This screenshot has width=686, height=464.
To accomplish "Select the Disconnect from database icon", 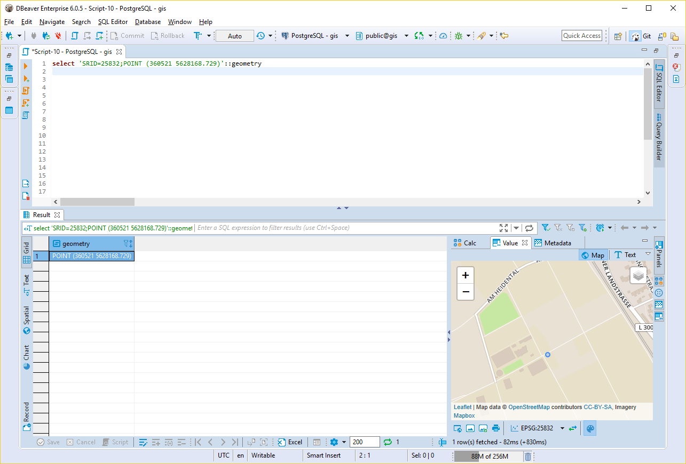I will point(58,35).
